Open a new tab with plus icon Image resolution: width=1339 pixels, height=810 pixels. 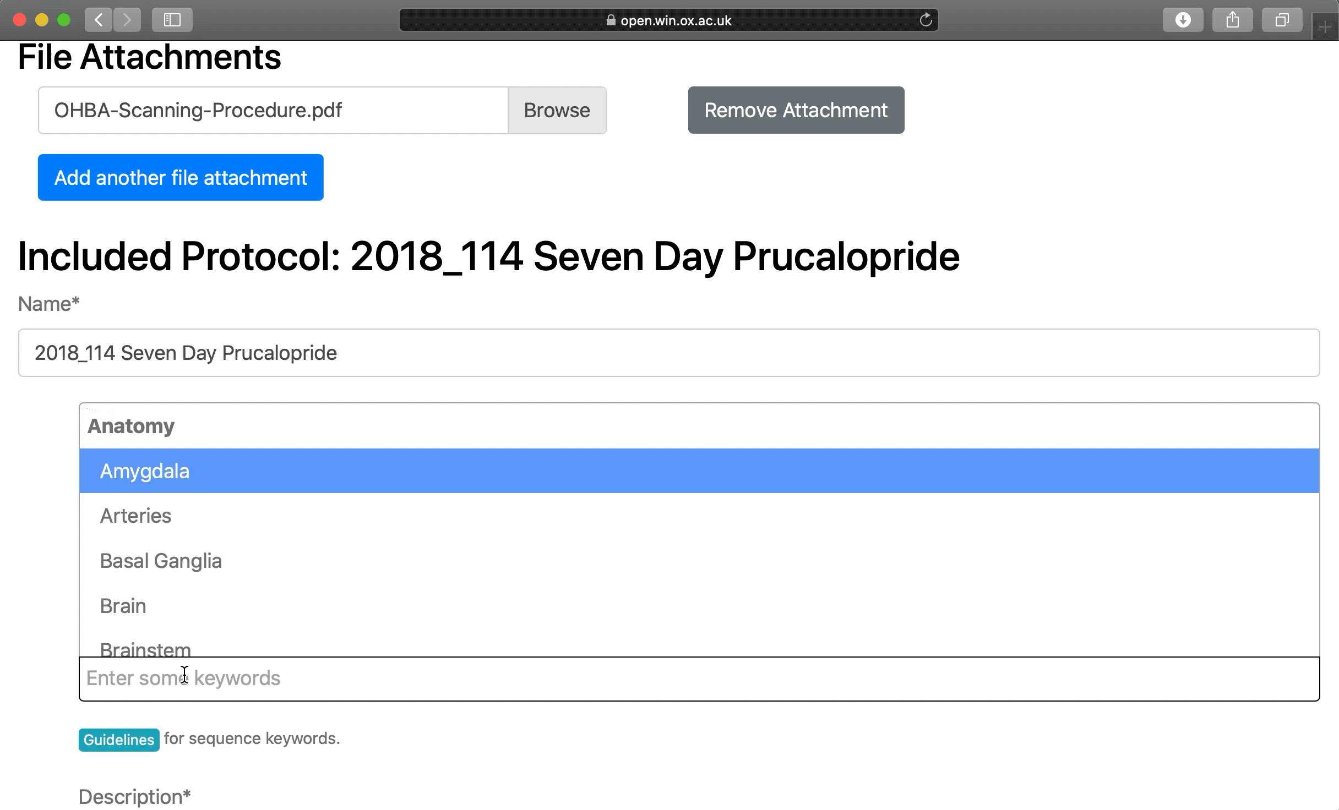1325,27
